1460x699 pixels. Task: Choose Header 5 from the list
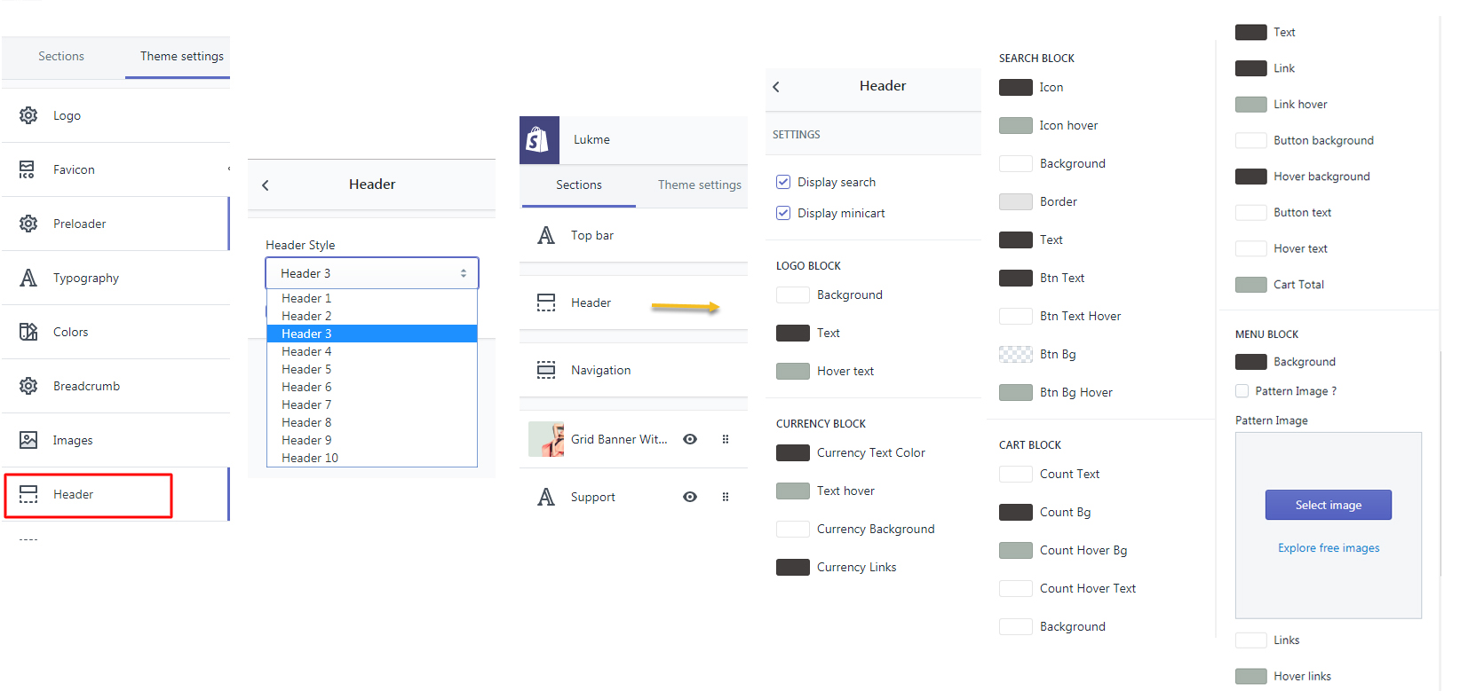pyautogui.click(x=372, y=369)
